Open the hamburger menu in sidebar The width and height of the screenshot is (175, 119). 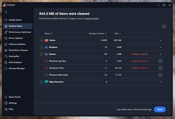pyautogui.click(x=6, y=12)
